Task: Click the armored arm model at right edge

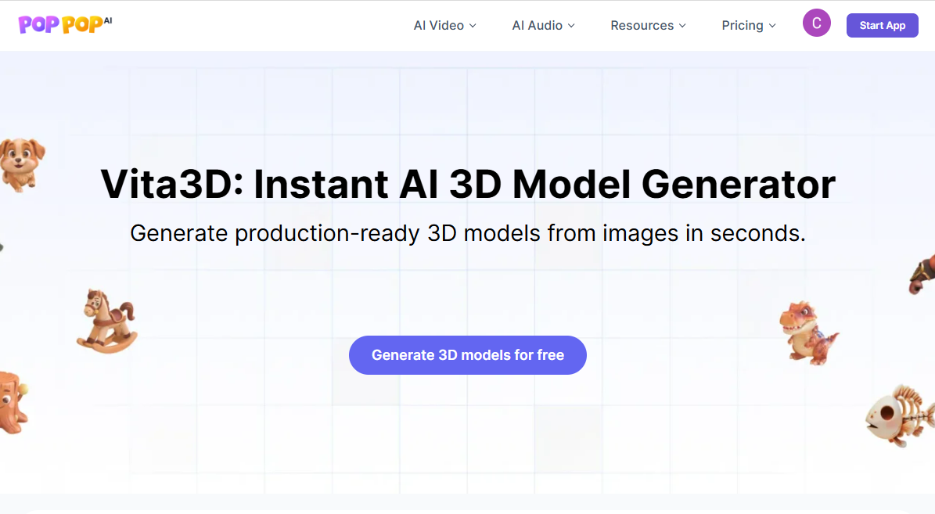Action: (922, 274)
